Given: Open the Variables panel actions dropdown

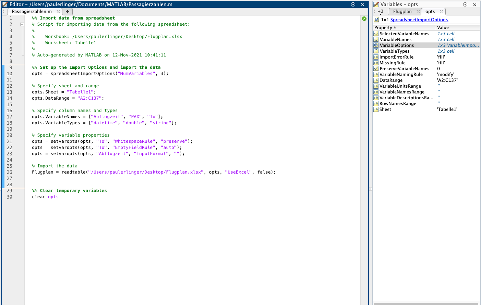Looking at the screenshot, I should 465,4.
